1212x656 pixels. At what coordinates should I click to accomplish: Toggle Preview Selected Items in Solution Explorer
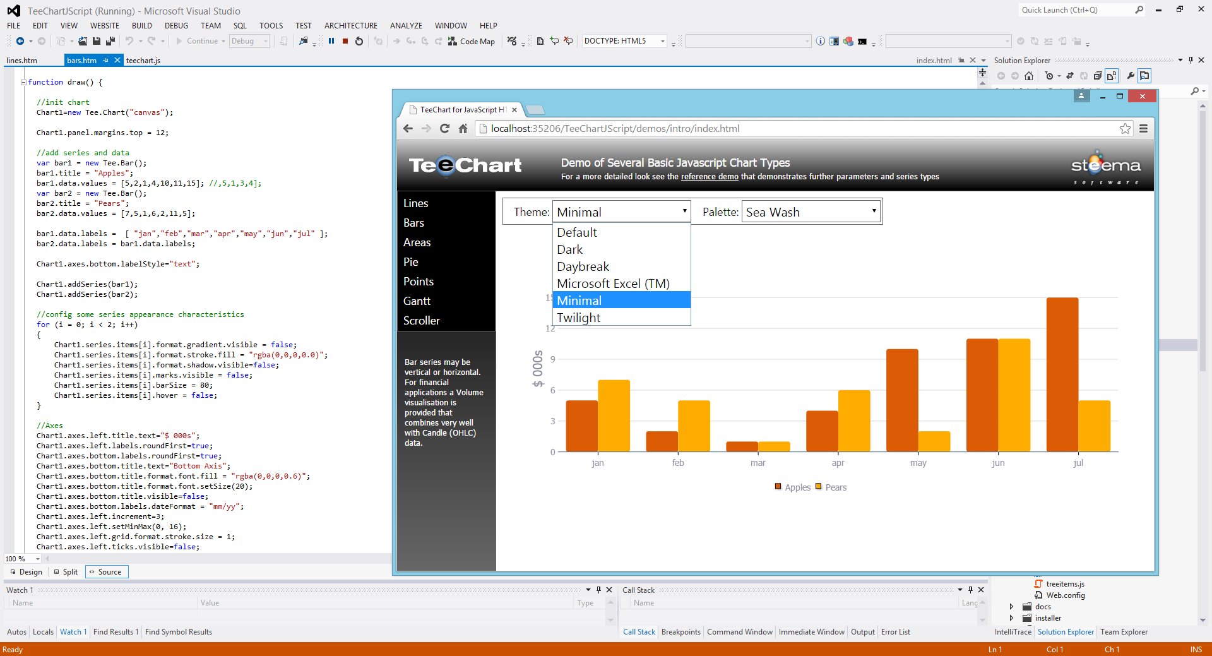pyautogui.click(x=1144, y=76)
